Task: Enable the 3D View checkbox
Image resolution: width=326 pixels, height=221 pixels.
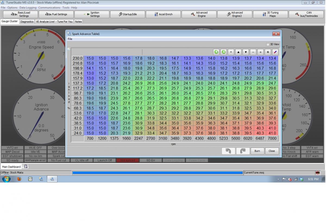Action: click(x=268, y=44)
